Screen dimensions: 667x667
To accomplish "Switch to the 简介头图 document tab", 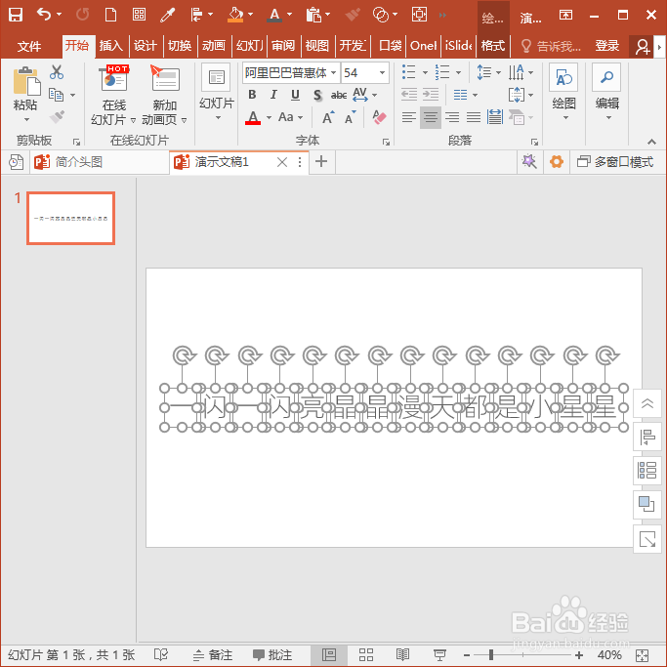I will [100, 162].
